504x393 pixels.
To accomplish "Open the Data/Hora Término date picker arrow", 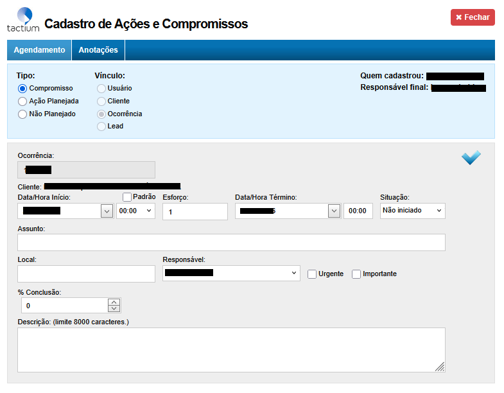I will click(334, 211).
